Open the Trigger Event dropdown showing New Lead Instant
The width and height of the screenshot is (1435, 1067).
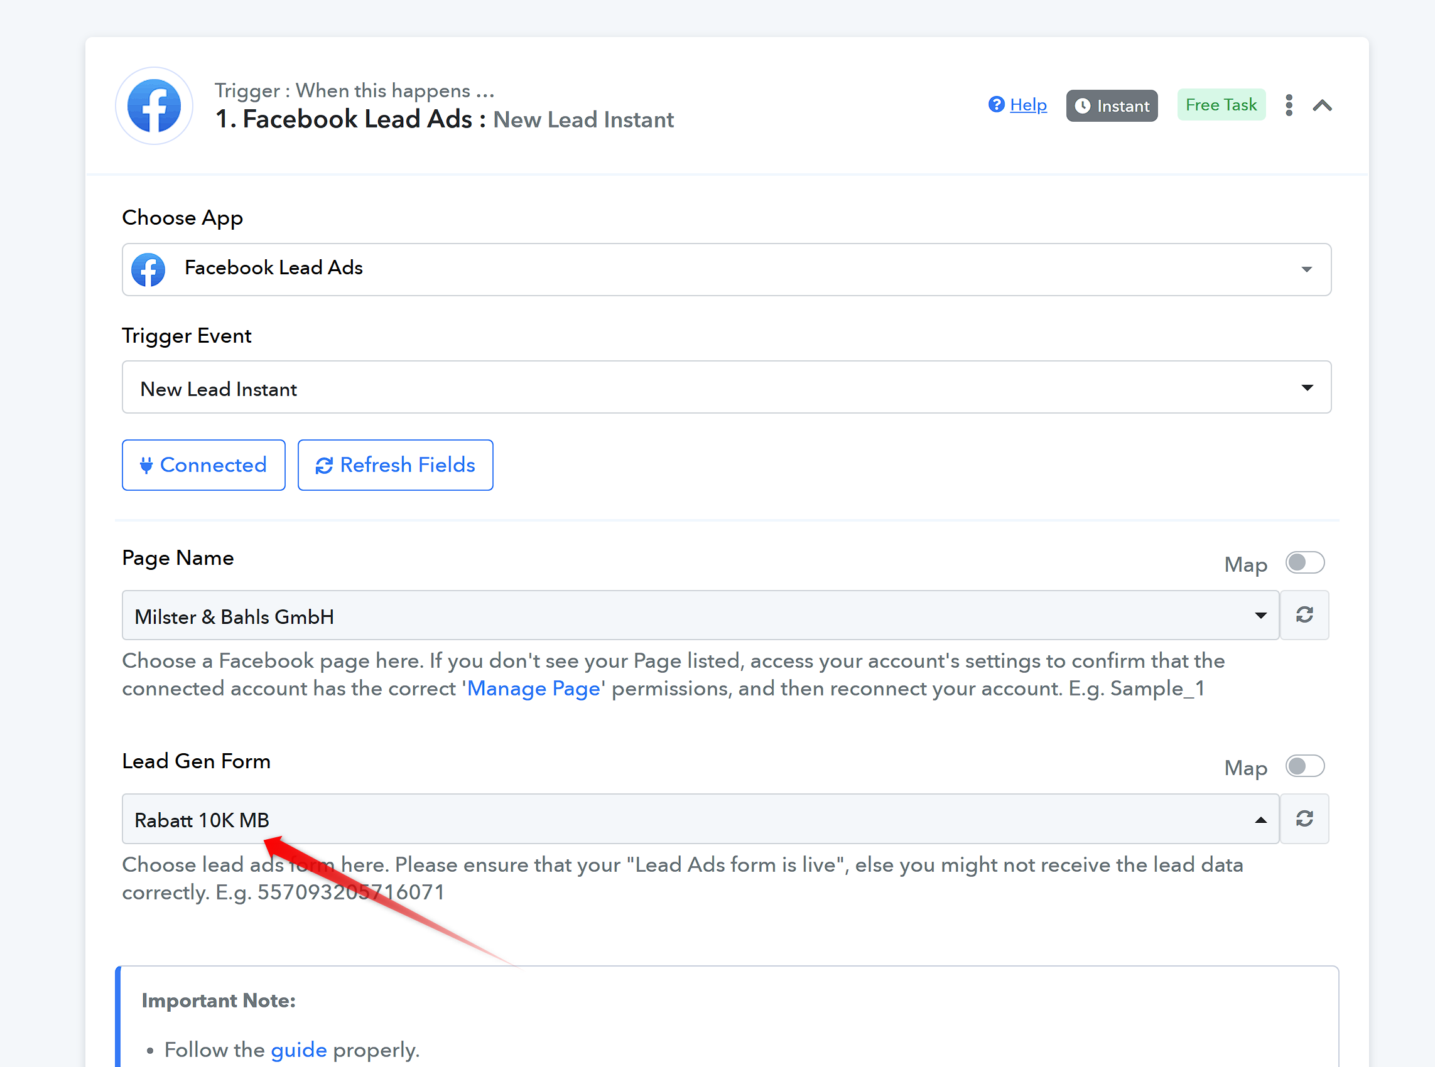(x=726, y=387)
